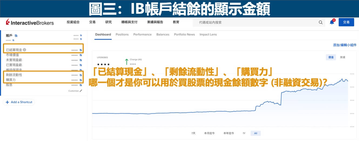Set chart range to 本月迄今
This screenshot has width=359, height=141.
(209, 133)
